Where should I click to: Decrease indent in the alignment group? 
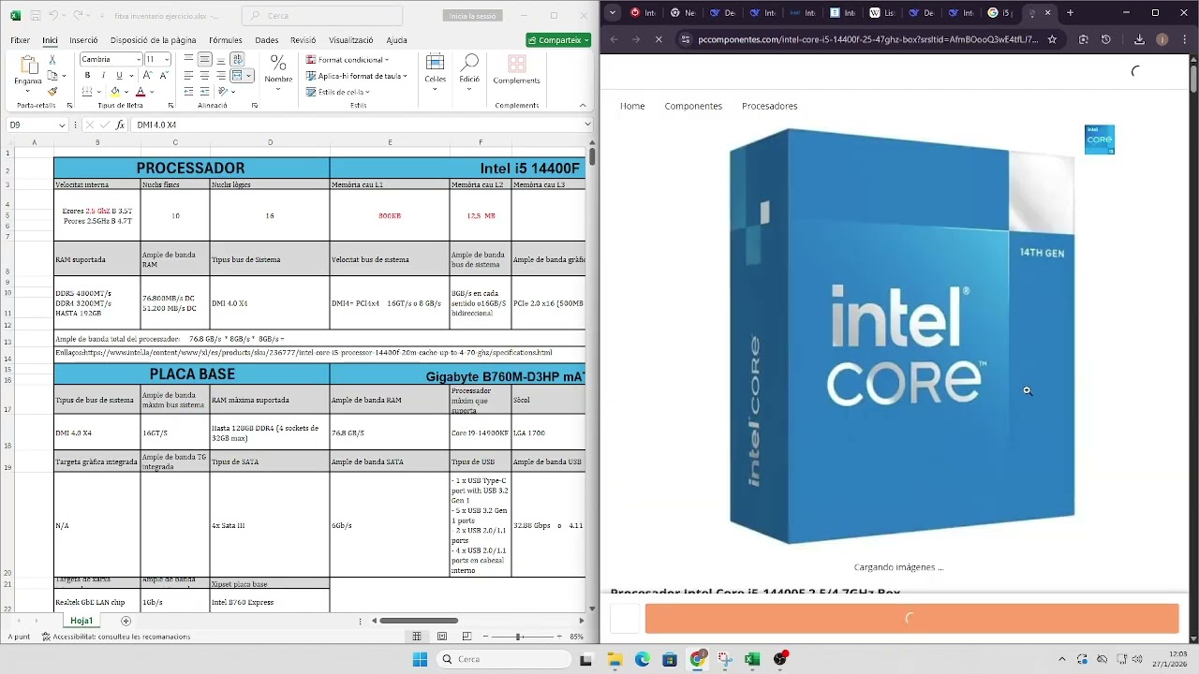coord(188,92)
